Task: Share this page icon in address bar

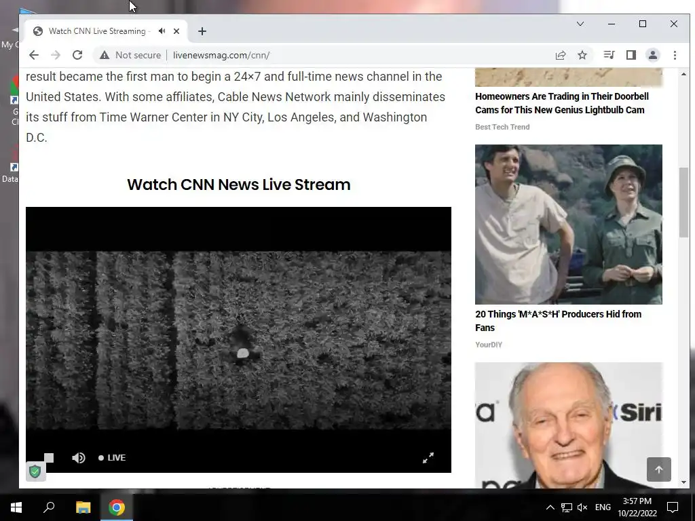Action: click(561, 55)
